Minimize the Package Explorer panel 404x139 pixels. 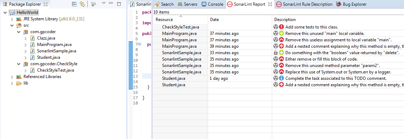[111, 4]
